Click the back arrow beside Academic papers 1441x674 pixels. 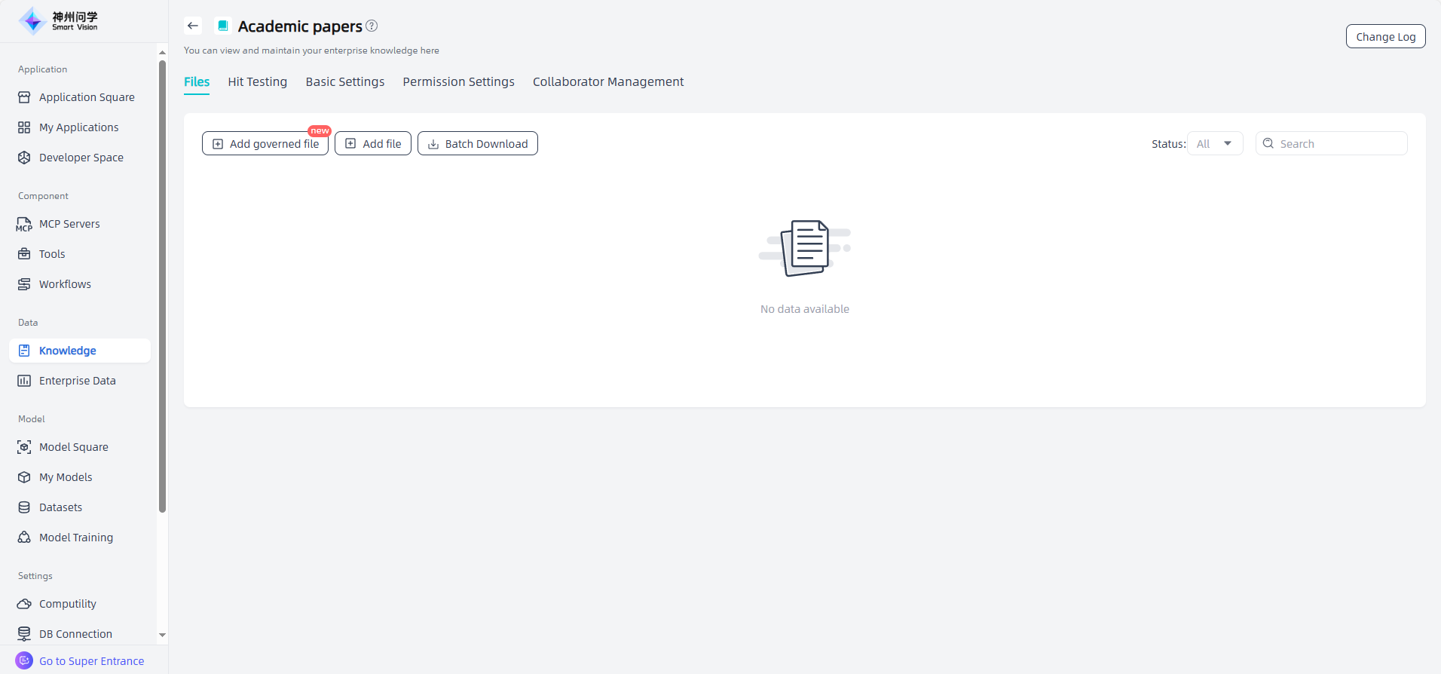coord(193,26)
